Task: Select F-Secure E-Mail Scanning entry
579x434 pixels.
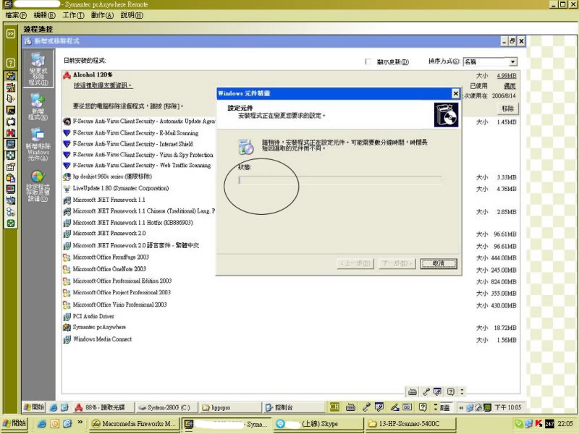Action: [131, 133]
